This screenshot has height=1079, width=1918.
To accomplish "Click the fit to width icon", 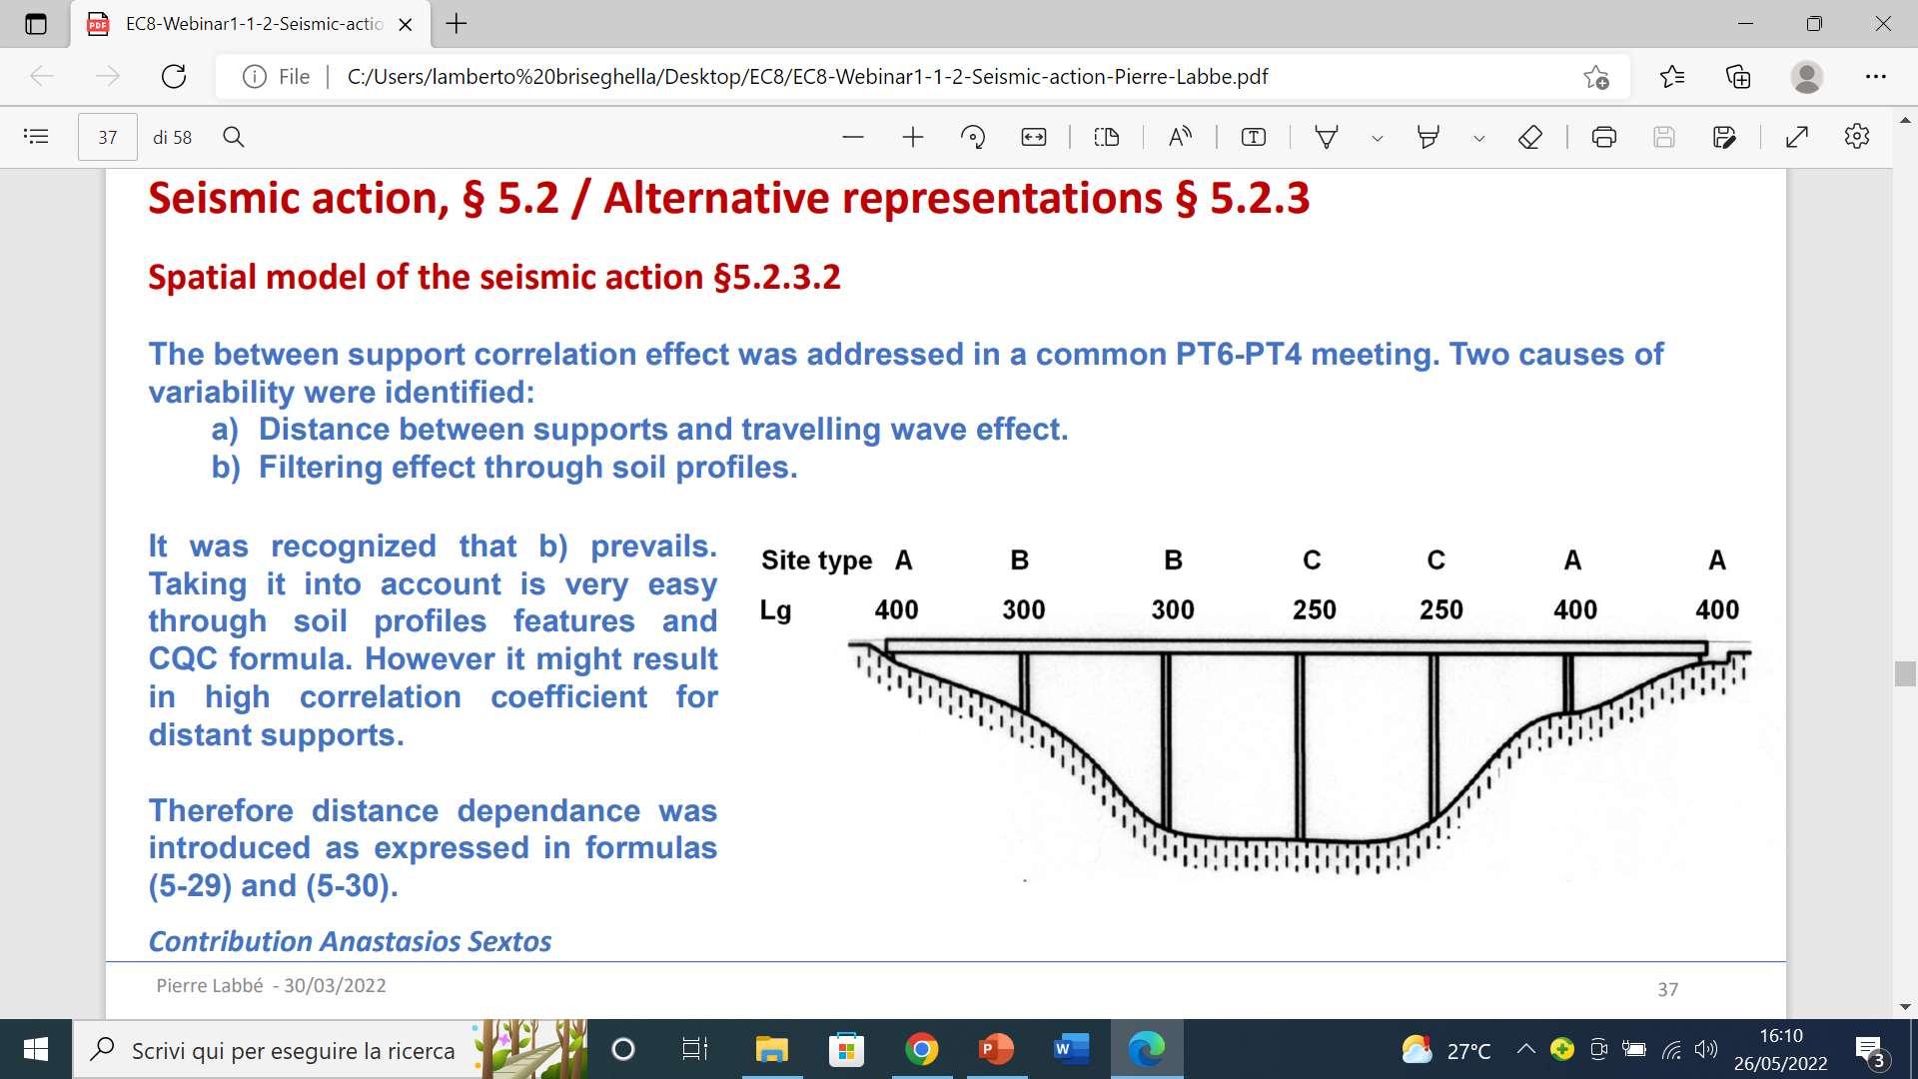I will [1033, 137].
